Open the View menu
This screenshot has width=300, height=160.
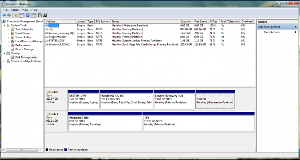[25, 10]
